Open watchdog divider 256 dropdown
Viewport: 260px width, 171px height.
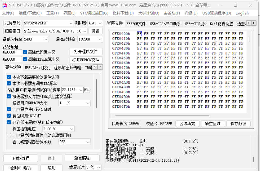[x=75, y=142]
